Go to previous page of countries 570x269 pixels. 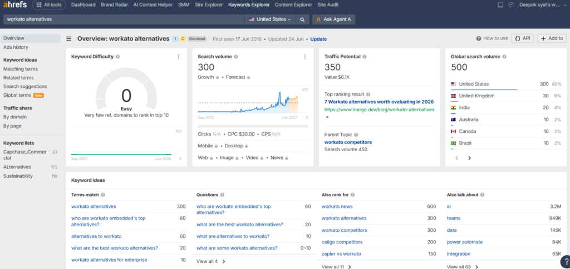click(456, 158)
